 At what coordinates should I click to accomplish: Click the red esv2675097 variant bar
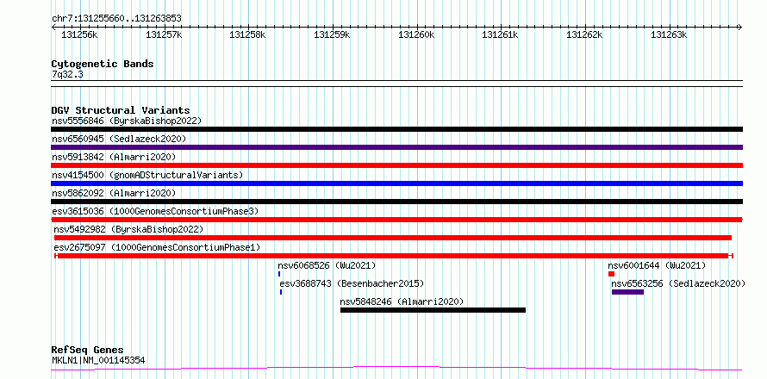click(x=394, y=256)
